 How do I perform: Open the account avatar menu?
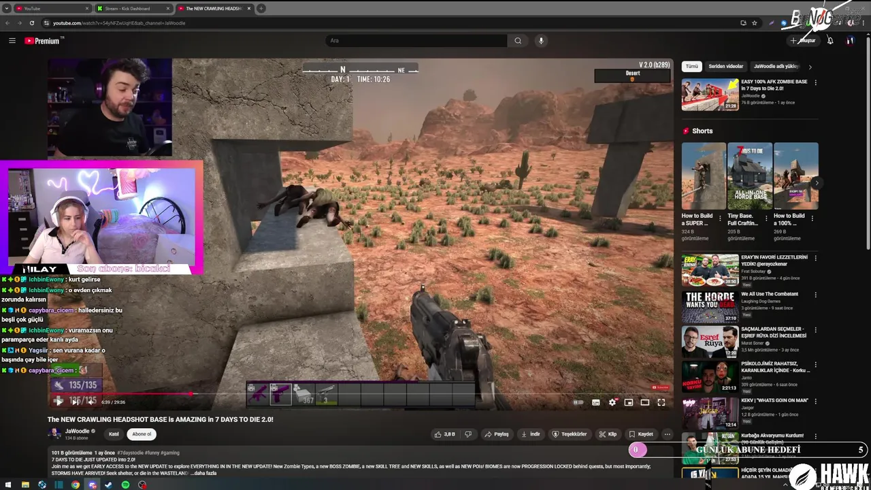(850, 41)
